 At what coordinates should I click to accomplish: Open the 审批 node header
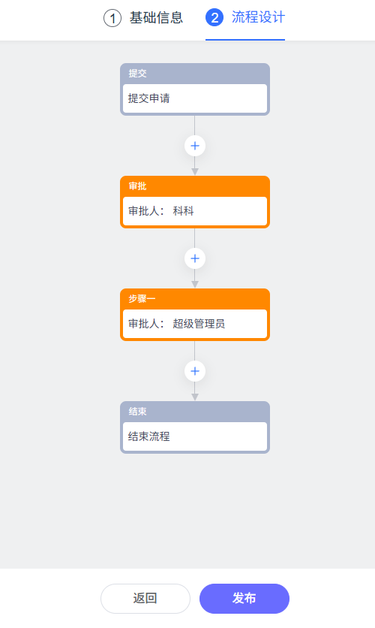tap(195, 186)
